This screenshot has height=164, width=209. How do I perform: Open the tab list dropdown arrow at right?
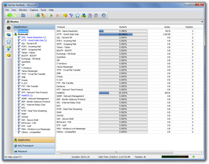pos(202,22)
